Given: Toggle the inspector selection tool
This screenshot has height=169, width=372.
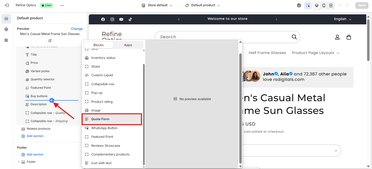Looking at the screenshot, I should tap(308, 5).
